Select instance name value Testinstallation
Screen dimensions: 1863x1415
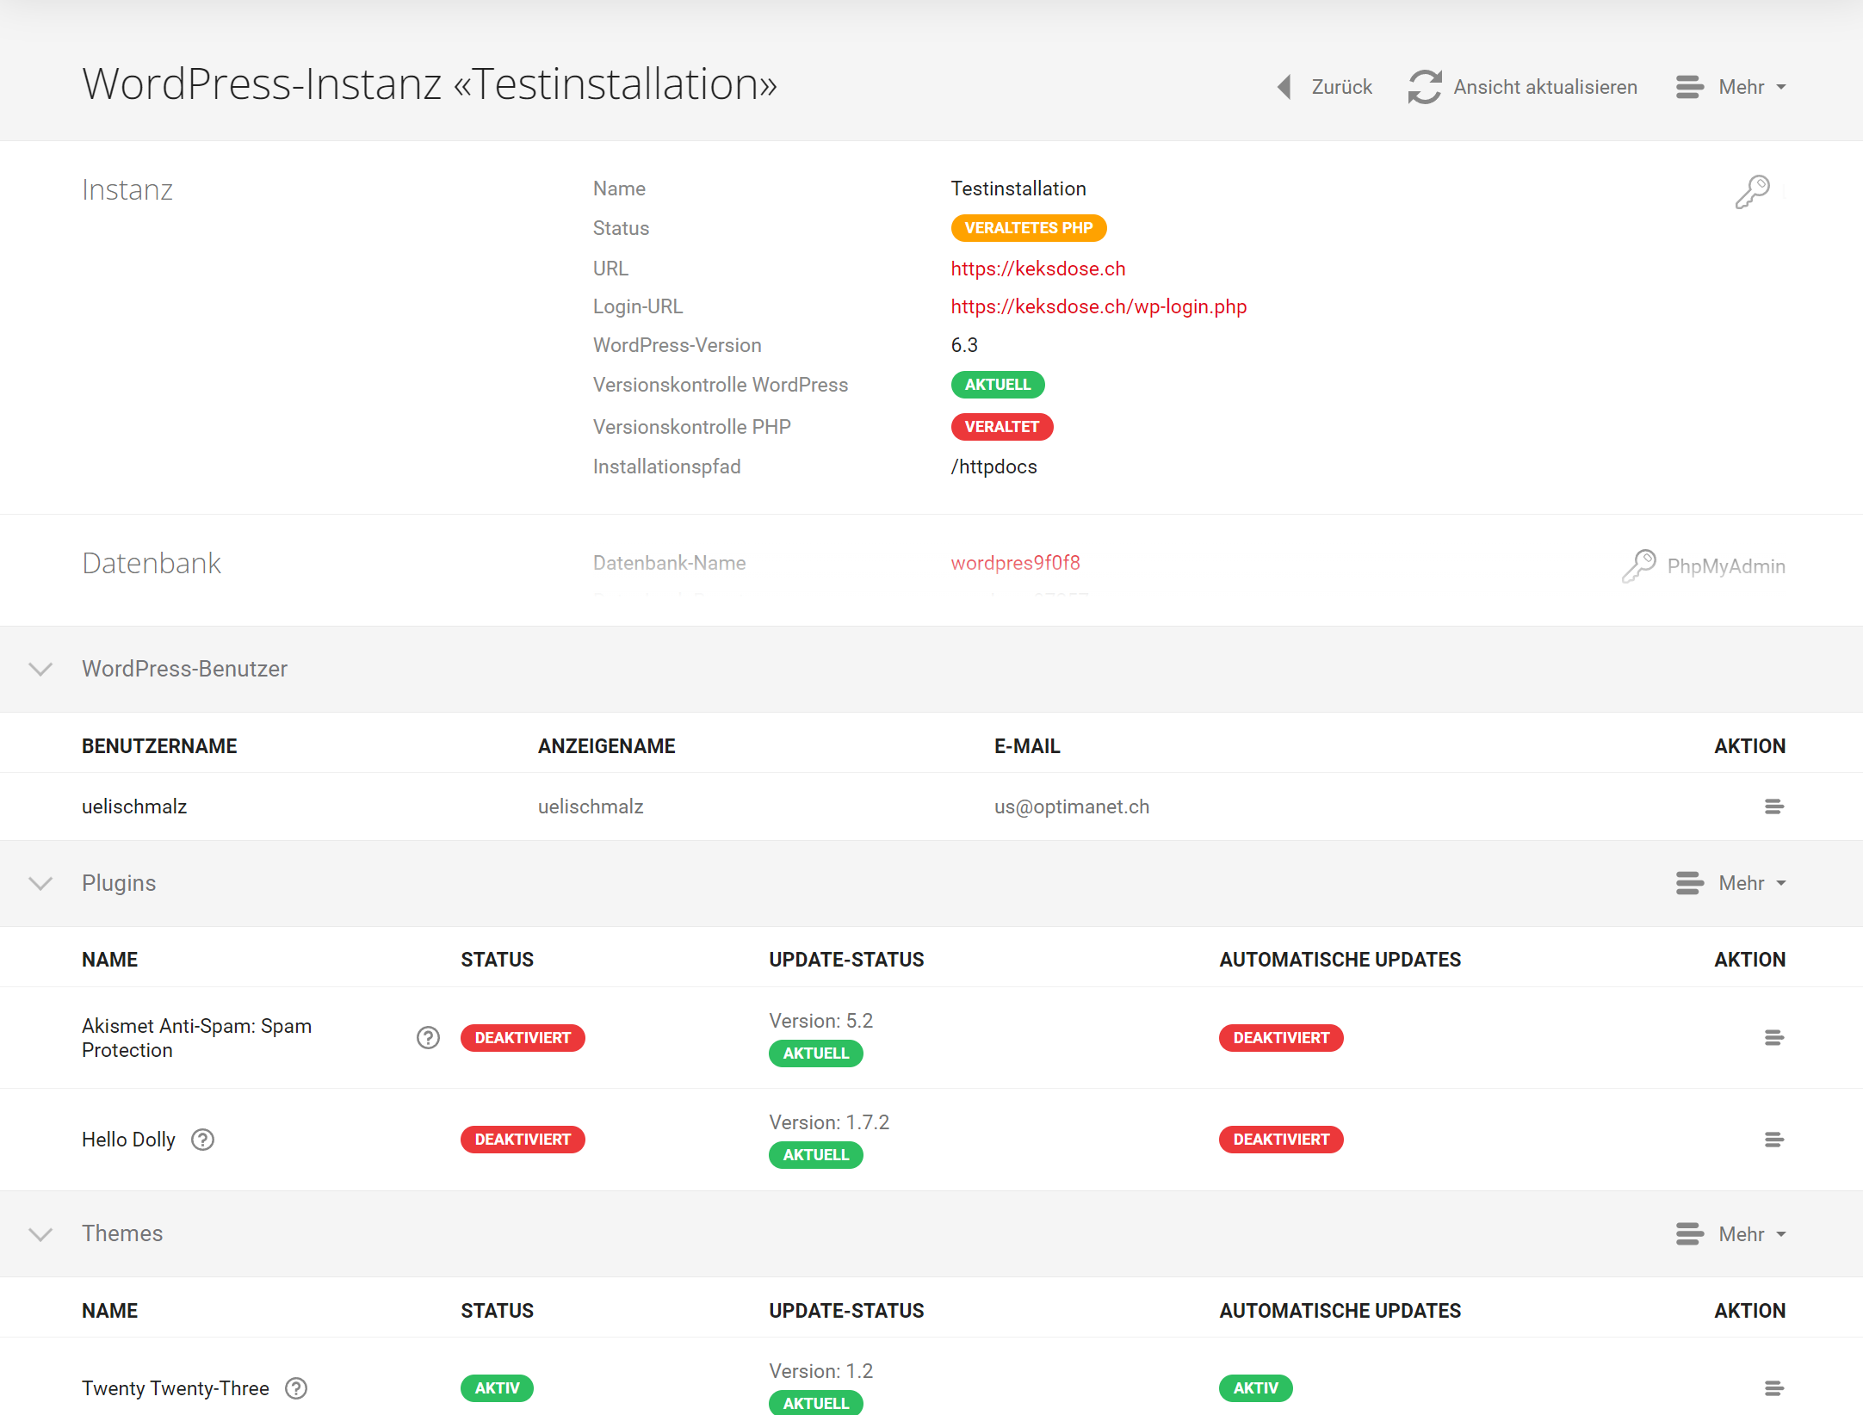coord(1018,188)
